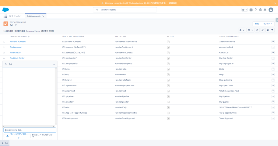Open the App Launcher grid icon
The height and width of the screenshot is (146, 278).
pos(5,16)
